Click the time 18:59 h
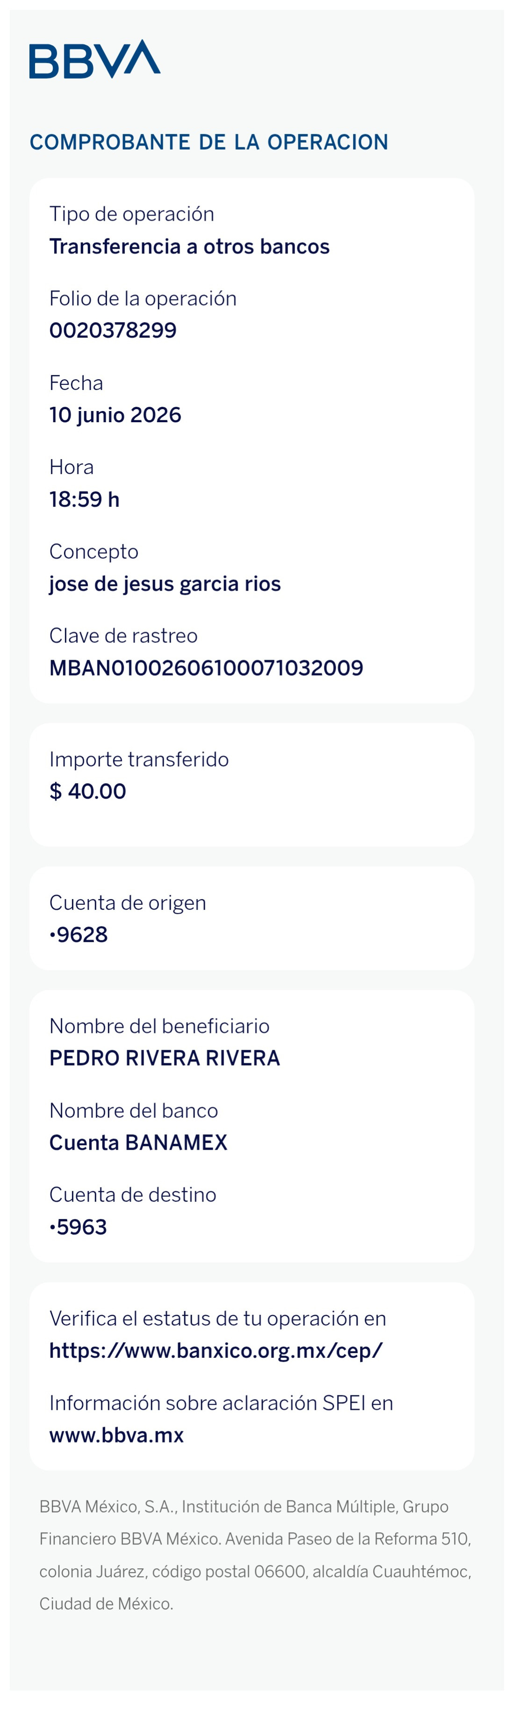The width and height of the screenshot is (505, 1709). 84,499
